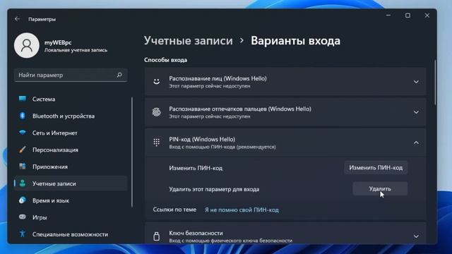This screenshot has height=254, width=452.
Task: Minimize the Параметры window
Action: click(388, 16)
